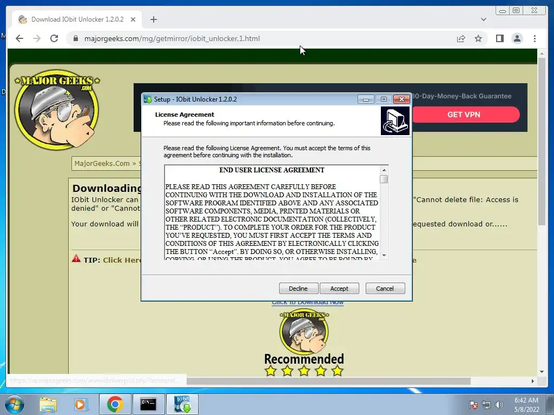The image size is (554, 415).
Task: Click the license text scroll up arrow
Action: point(384,170)
